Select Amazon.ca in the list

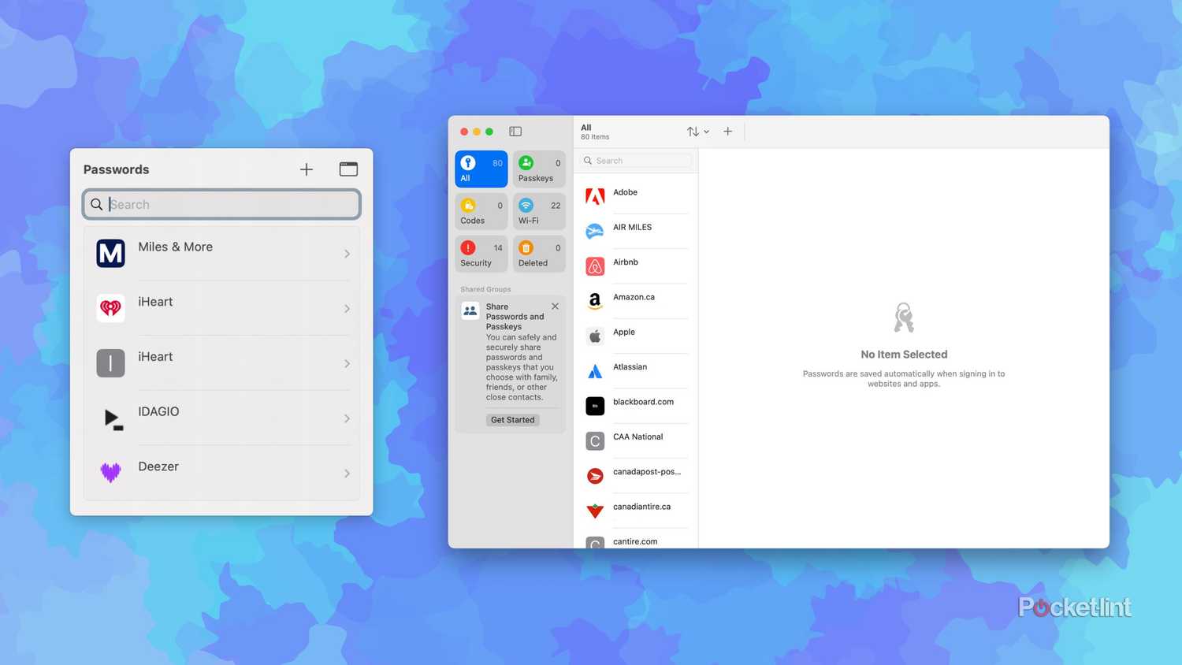(x=636, y=300)
